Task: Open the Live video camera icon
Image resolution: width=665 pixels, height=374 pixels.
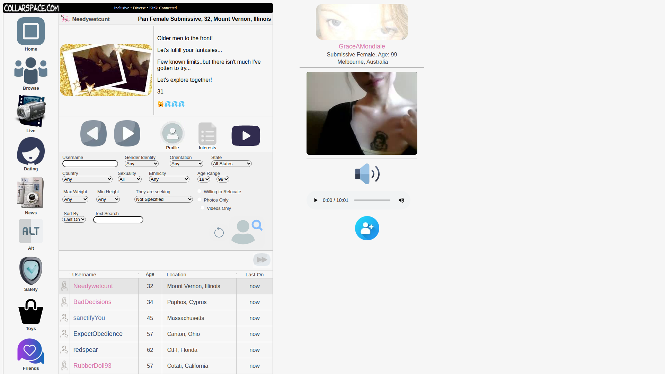Action: (x=31, y=111)
